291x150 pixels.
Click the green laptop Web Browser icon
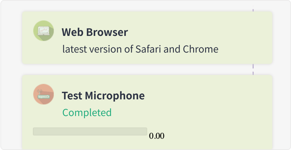pyautogui.click(x=43, y=31)
